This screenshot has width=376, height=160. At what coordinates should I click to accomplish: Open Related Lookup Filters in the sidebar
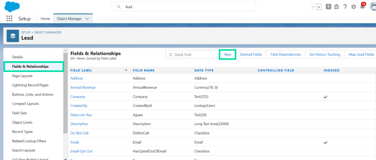29,141
